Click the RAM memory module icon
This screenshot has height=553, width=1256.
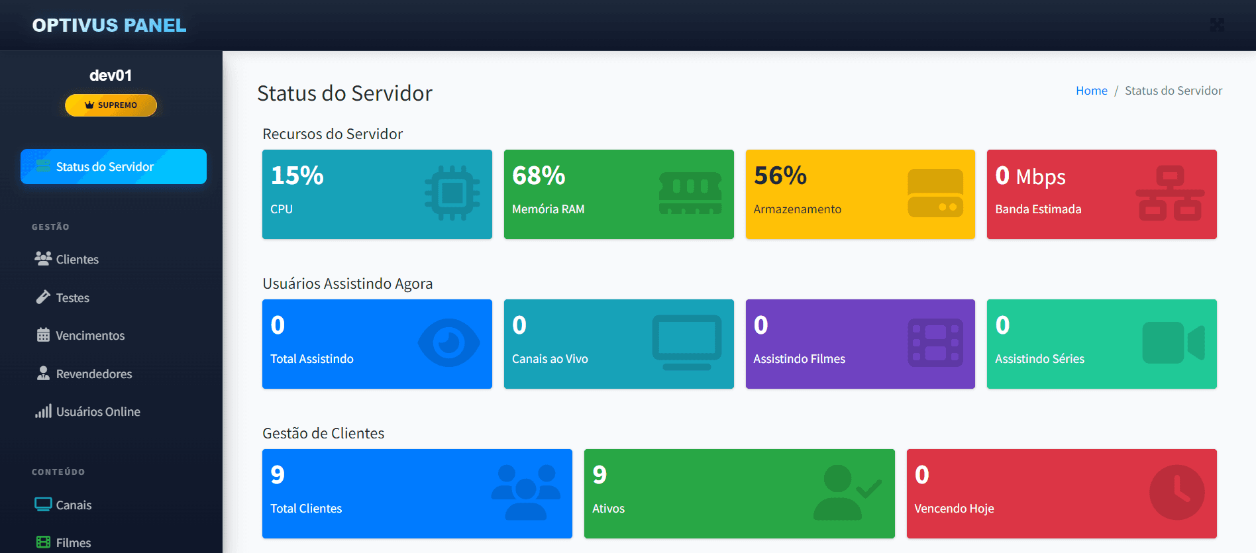[x=690, y=193]
